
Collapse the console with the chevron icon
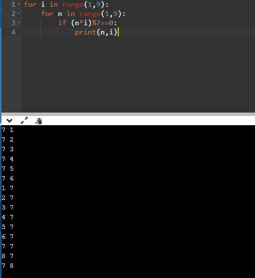click(9, 121)
